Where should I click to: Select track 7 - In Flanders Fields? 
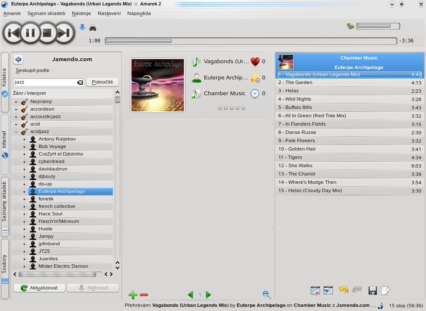point(349,124)
